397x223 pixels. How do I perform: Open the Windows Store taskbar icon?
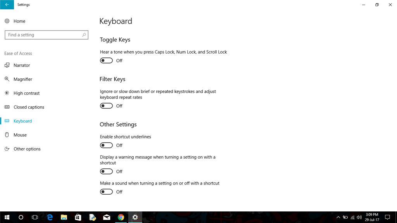pyautogui.click(x=78, y=217)
